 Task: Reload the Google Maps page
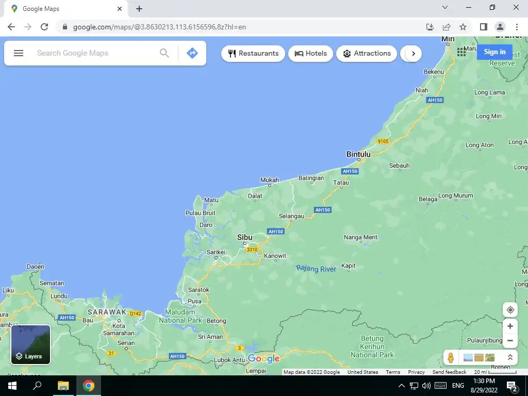[44, 27]
